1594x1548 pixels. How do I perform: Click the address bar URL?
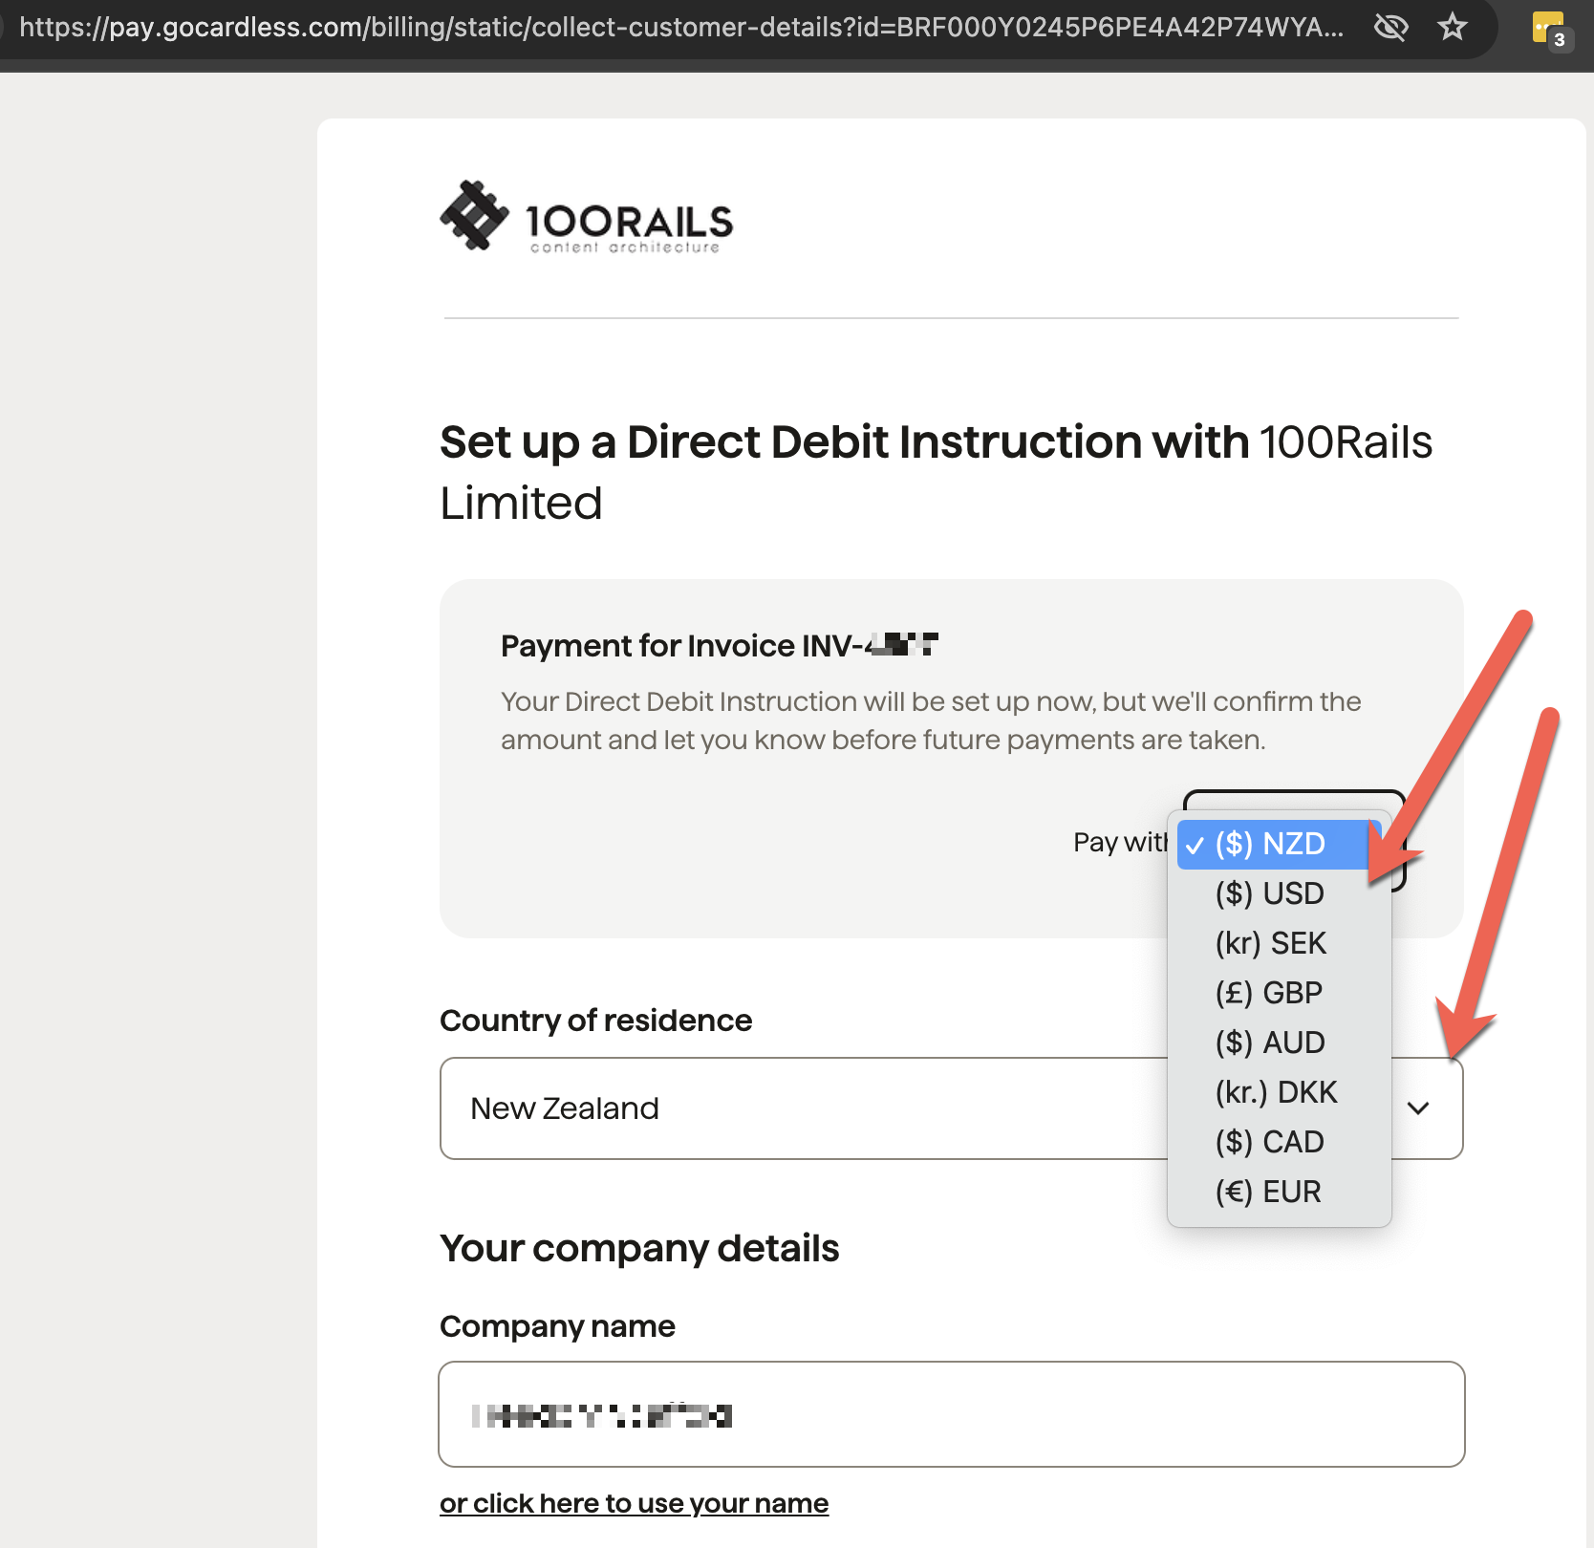[669, 28]
